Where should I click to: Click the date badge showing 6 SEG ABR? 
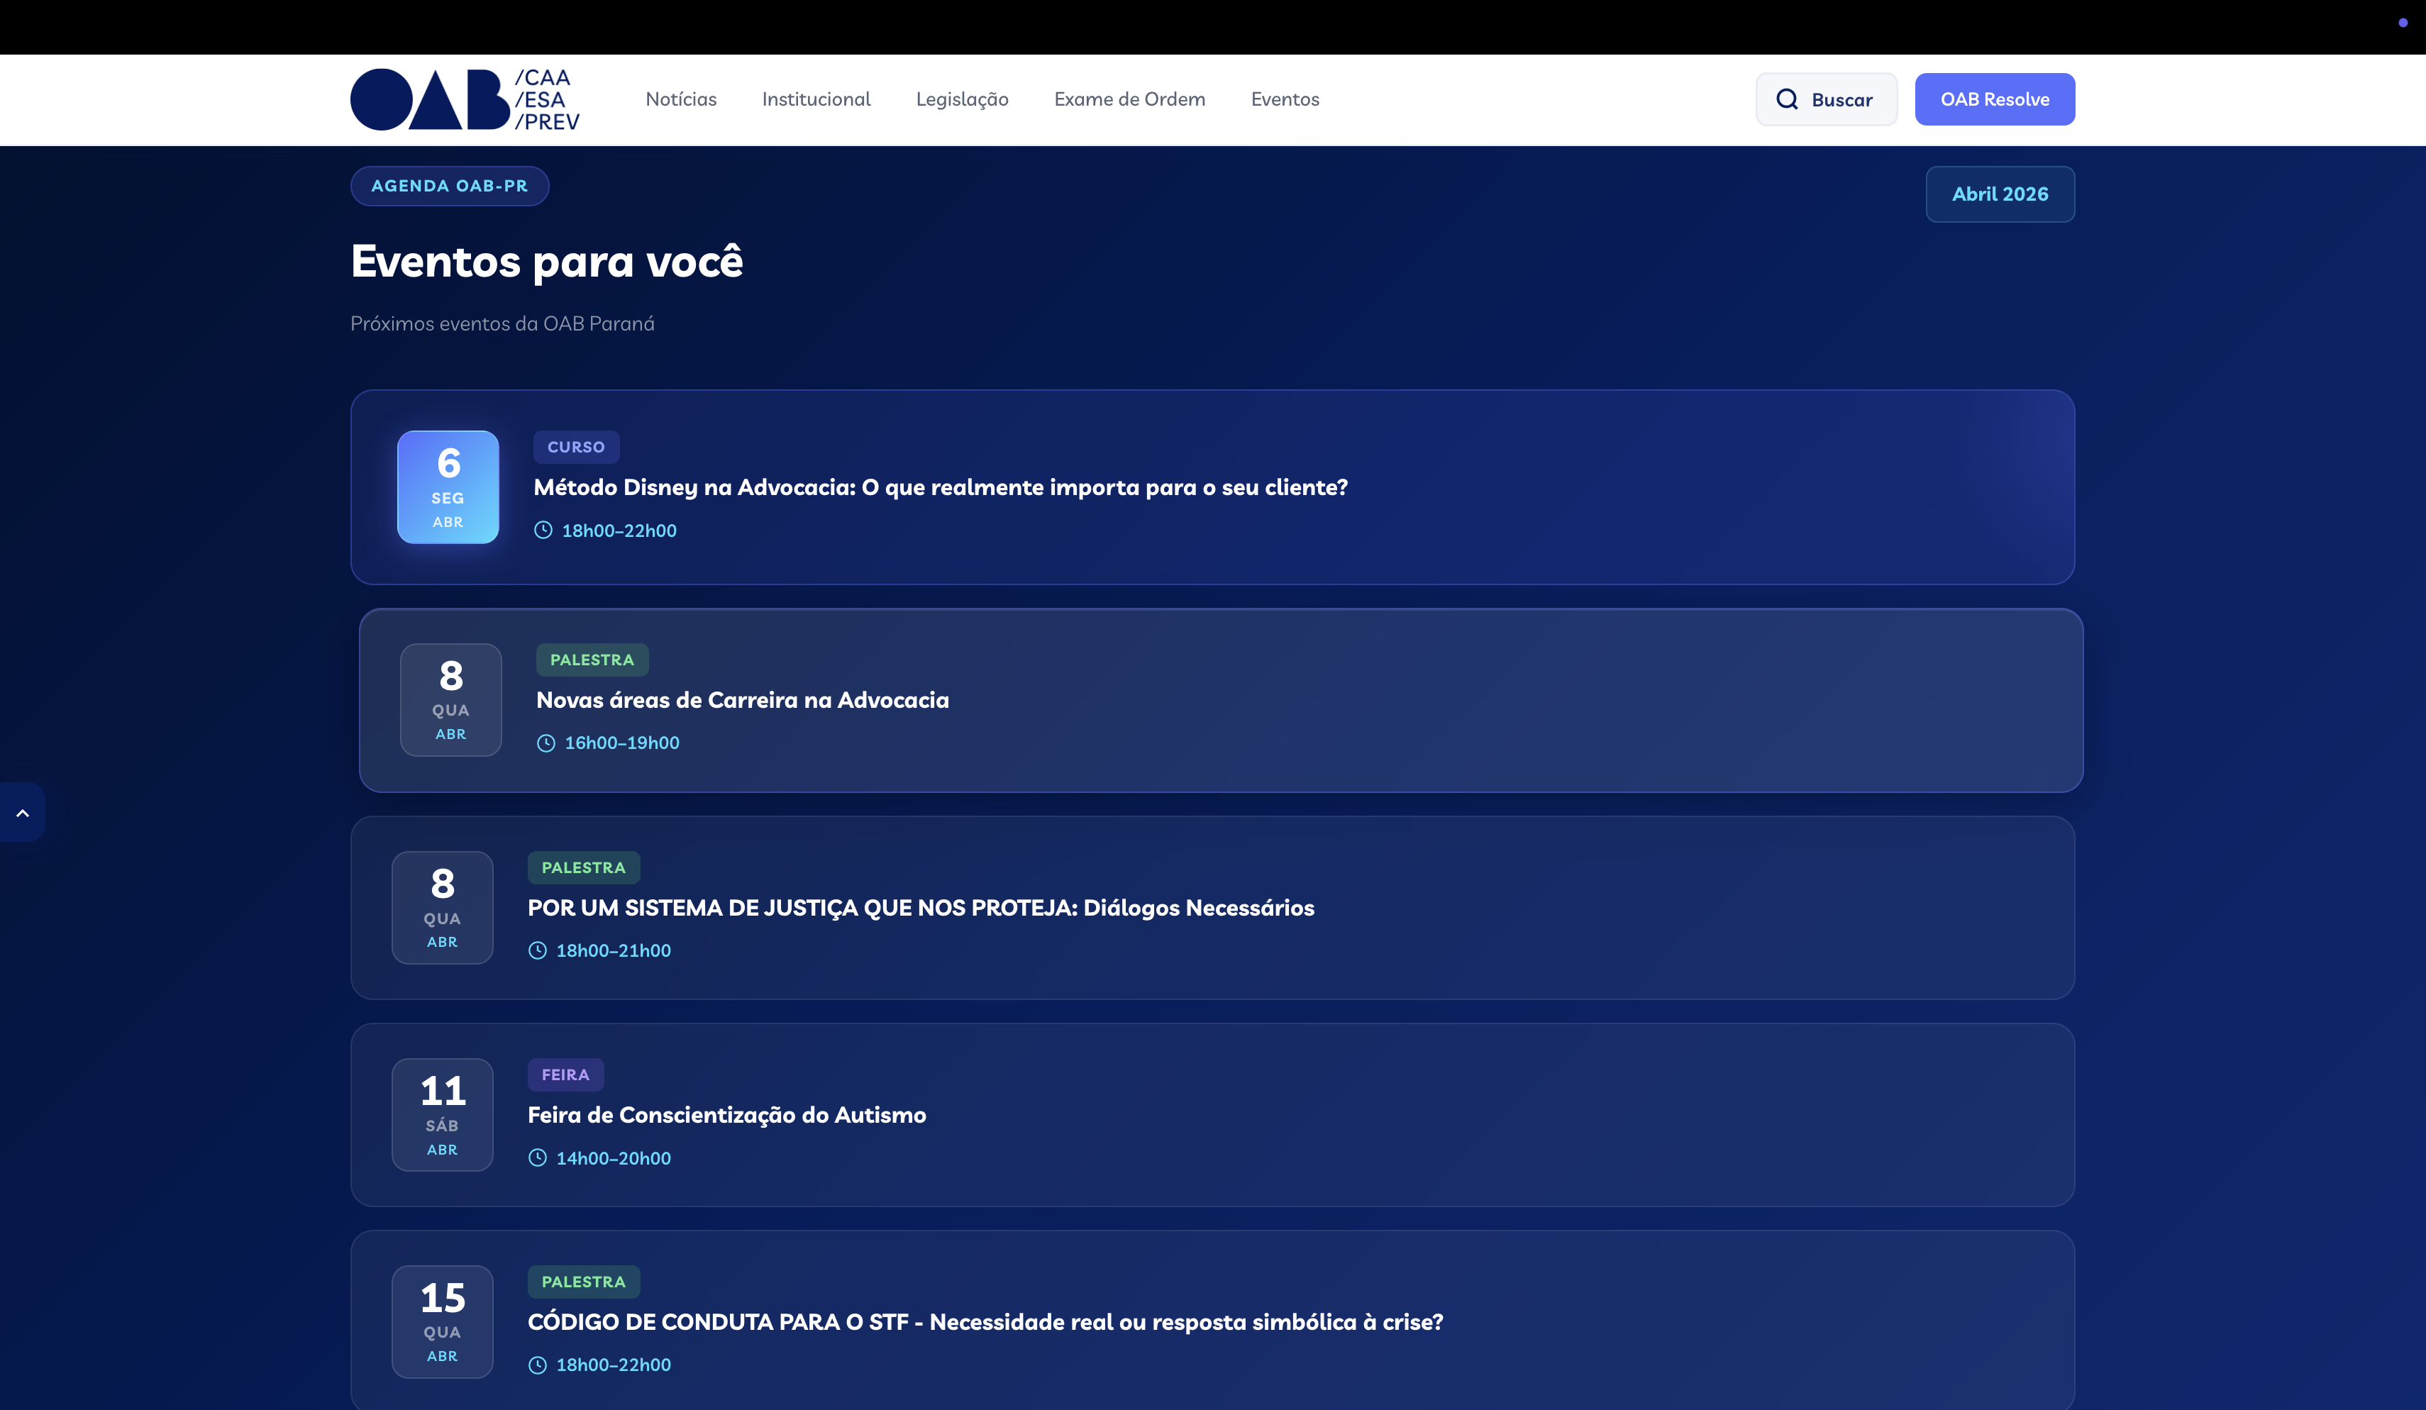[x=448, y=487]
